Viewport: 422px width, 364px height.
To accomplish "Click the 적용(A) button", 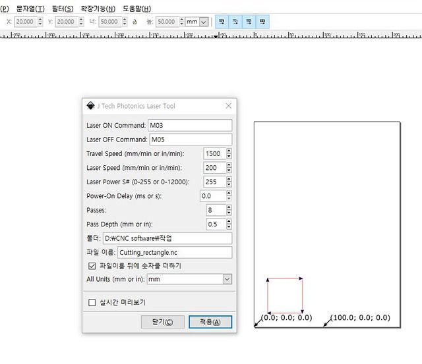I will click(x=210, y=322).
